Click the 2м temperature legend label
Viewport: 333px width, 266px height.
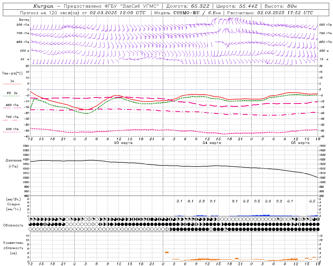tap(12, 81)
